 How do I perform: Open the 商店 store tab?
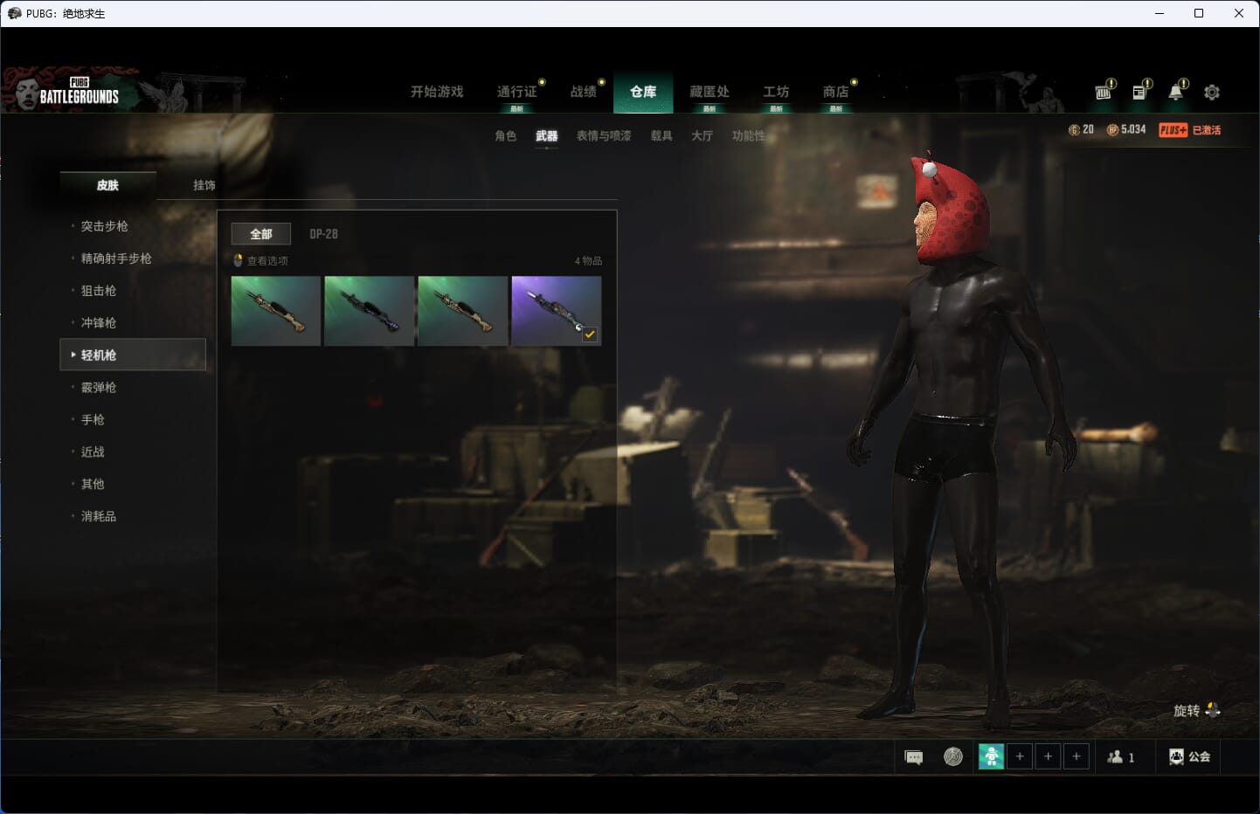(835, 92)
